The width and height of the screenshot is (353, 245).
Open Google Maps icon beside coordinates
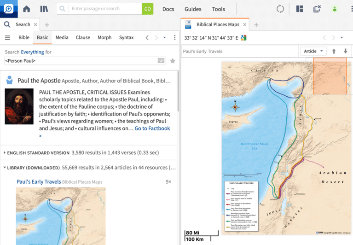pyautogui.click(x=244, y=38)
